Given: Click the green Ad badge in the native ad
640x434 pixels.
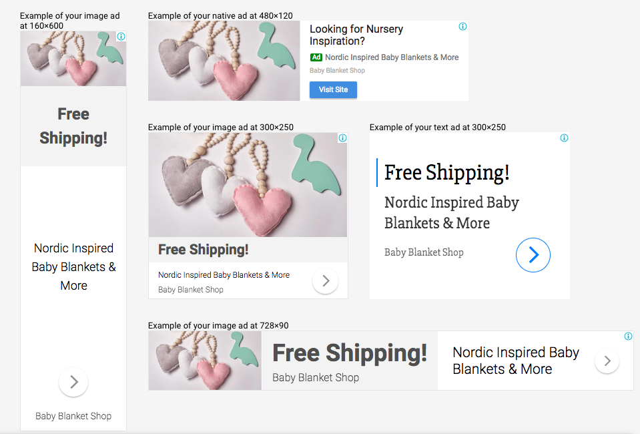Looking at the screenshot, I should point(316,57).
